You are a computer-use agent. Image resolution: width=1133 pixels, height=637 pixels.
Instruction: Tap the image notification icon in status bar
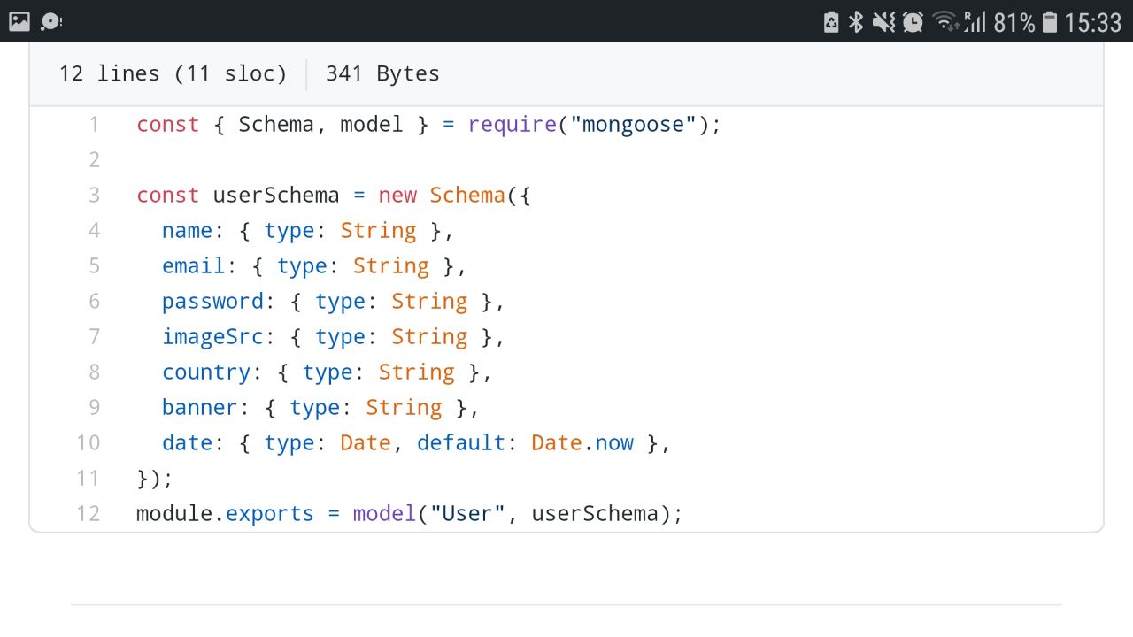pos(19,21)
